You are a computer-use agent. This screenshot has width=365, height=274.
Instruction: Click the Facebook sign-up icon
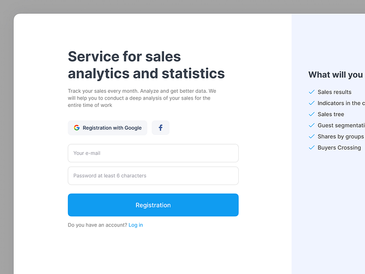pyautogui.click(x=161, y=128)
